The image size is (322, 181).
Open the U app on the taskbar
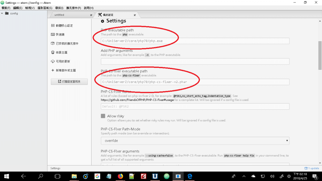coord(155,176)
